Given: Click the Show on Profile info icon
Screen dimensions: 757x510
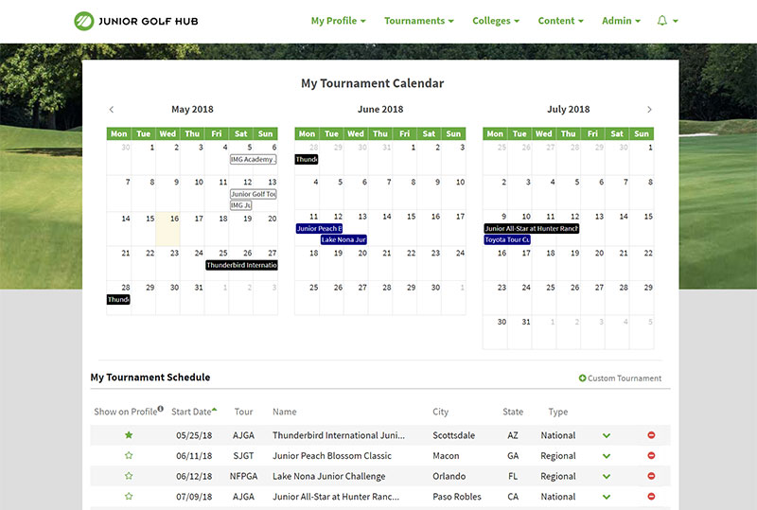Looking at the screenshot, I should (x=160, y=410).
